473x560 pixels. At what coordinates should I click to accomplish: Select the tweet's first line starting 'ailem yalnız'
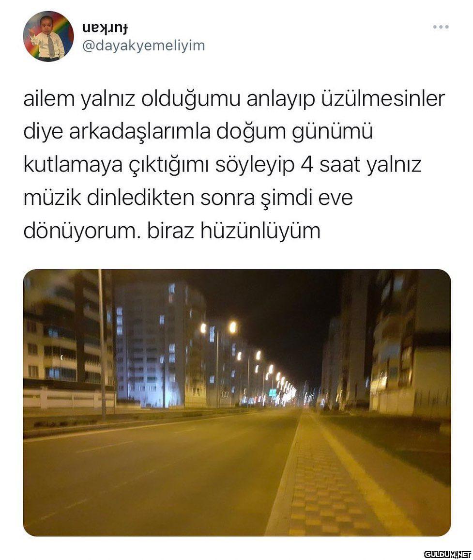click(234, 100)
